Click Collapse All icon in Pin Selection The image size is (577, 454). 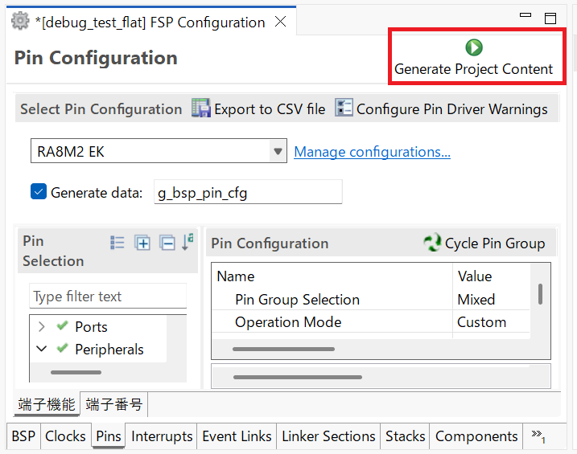pos(167,243)
